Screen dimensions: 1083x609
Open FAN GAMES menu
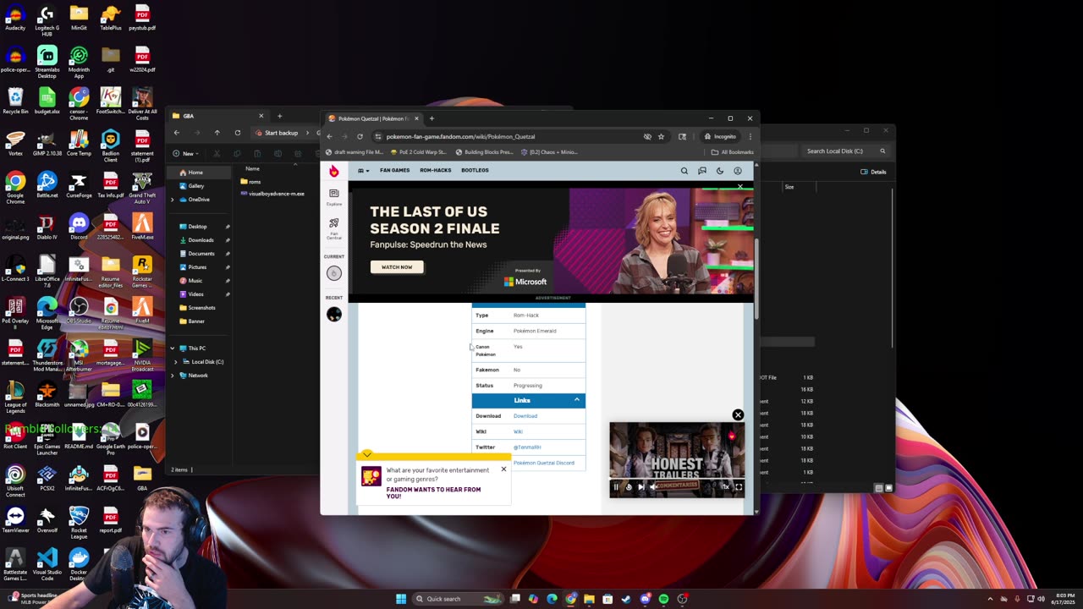point(394,170)
